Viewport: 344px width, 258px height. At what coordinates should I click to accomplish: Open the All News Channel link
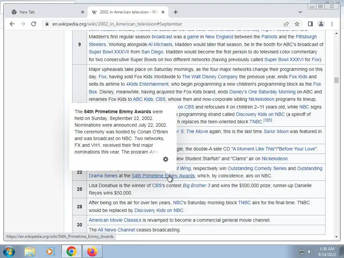coord(116,230)
